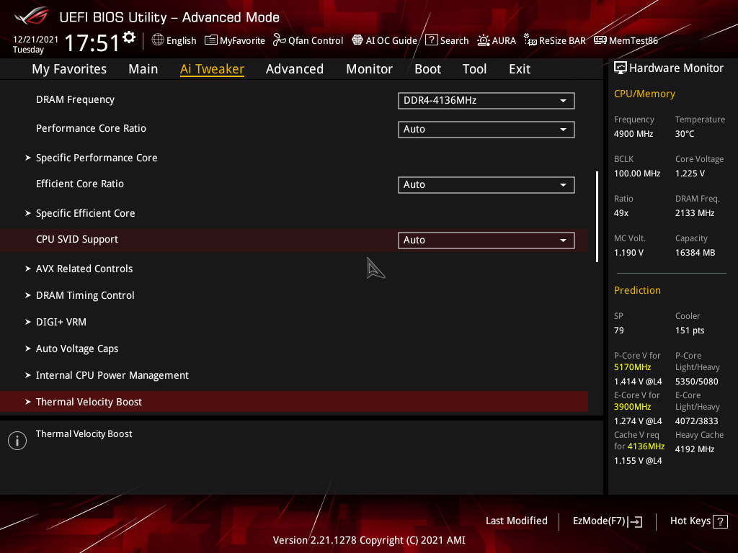Open DRAM Frequency dropdown
Screen dimensions: 738x553
click(486, 101)
